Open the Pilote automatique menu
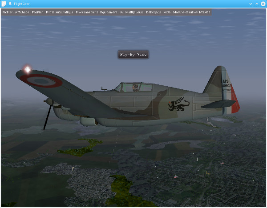 click(60, 12)
